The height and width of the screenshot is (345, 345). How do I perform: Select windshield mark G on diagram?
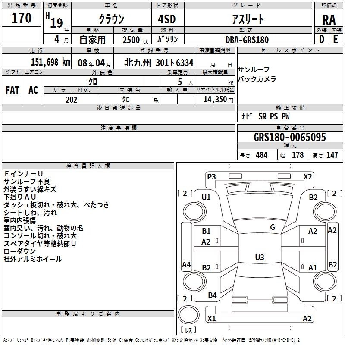[273, 227]
